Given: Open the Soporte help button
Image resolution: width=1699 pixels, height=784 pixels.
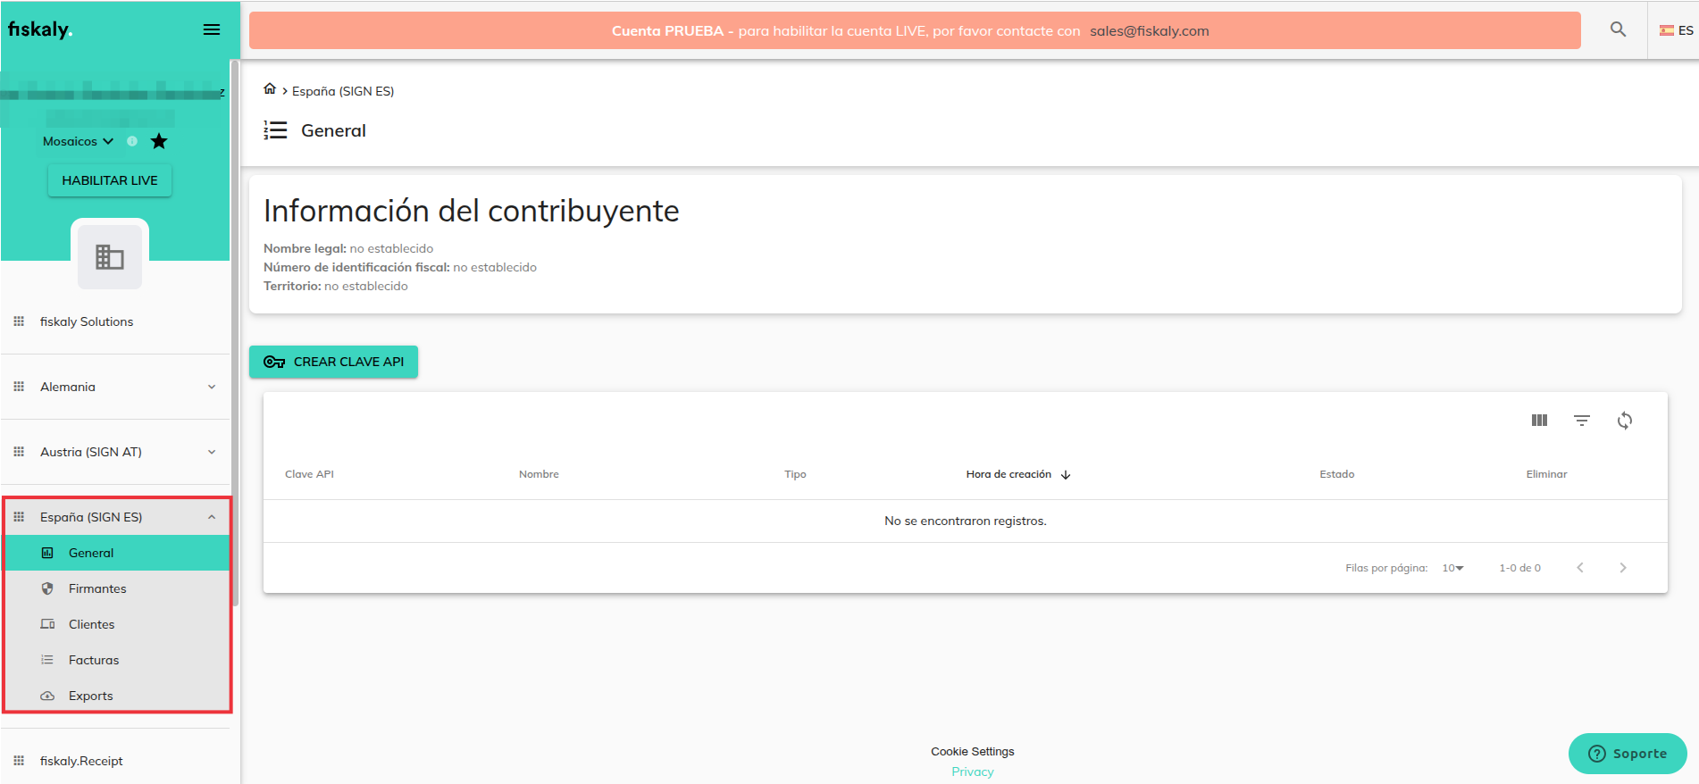Looking at the screenshot, I should 1628,754.
